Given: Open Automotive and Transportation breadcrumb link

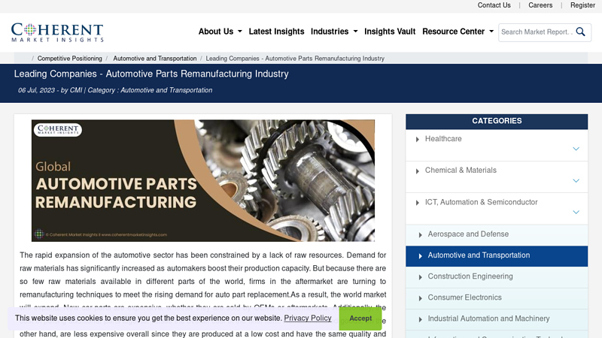Looking at the screenshot, I should point(155,59).
